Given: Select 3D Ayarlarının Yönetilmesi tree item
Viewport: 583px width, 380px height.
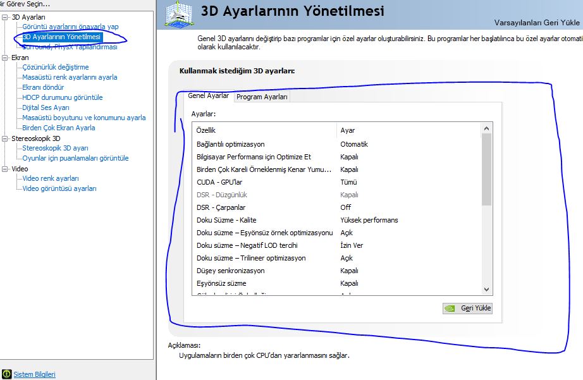Looking at the screenshot, I should (62, 37).
